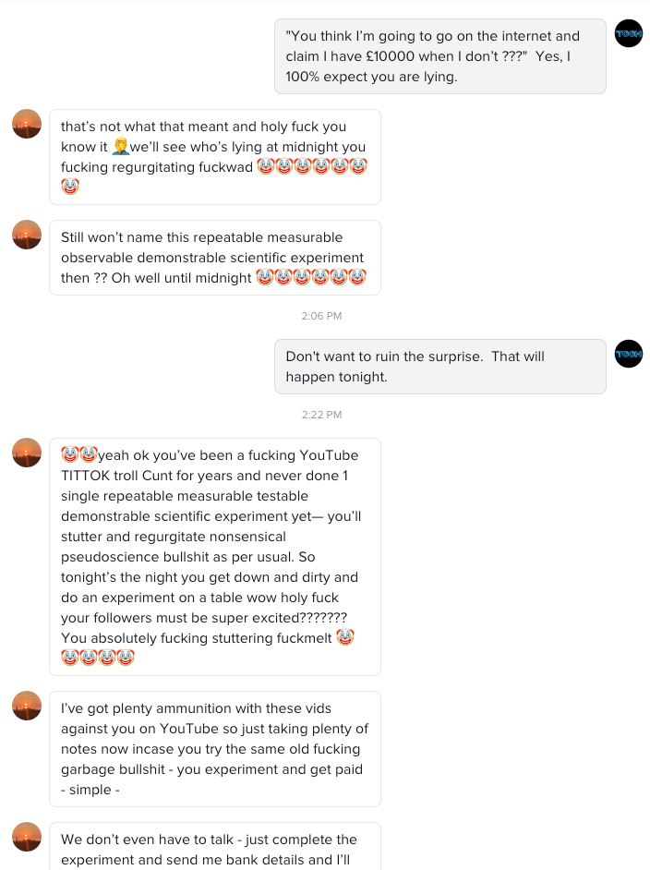The image size is (650, 870).
Task: Select the "that's not what that meant" message bubble
Action: 214,156
